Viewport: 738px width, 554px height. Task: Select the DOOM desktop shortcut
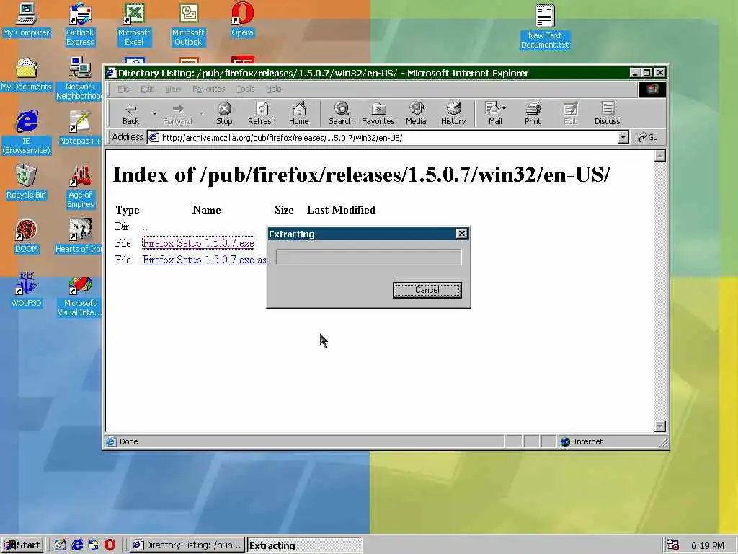click(x=27, y=237)
